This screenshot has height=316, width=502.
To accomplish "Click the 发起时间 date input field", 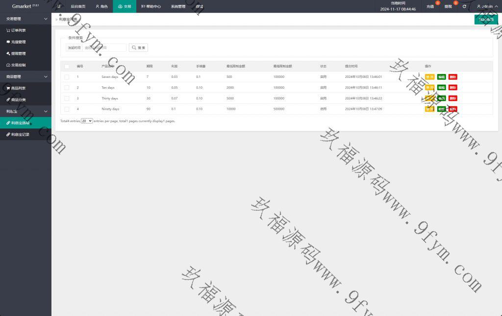I will click(104, 48).
